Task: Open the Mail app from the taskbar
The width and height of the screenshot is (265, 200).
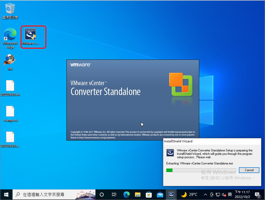Action: (x=160, y=195)
